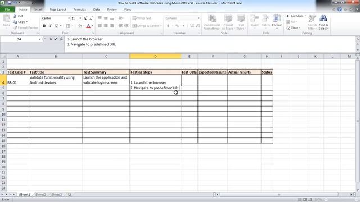Open Format as Table gallery
The width and height of the screenshot is (360, 202).
228,22
